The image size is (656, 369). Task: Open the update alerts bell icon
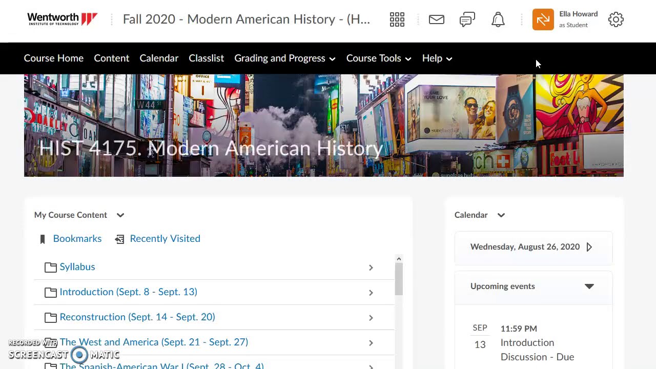coord(498,20)
